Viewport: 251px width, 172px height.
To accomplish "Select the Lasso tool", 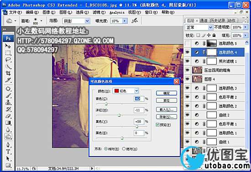I will [8, 60].
